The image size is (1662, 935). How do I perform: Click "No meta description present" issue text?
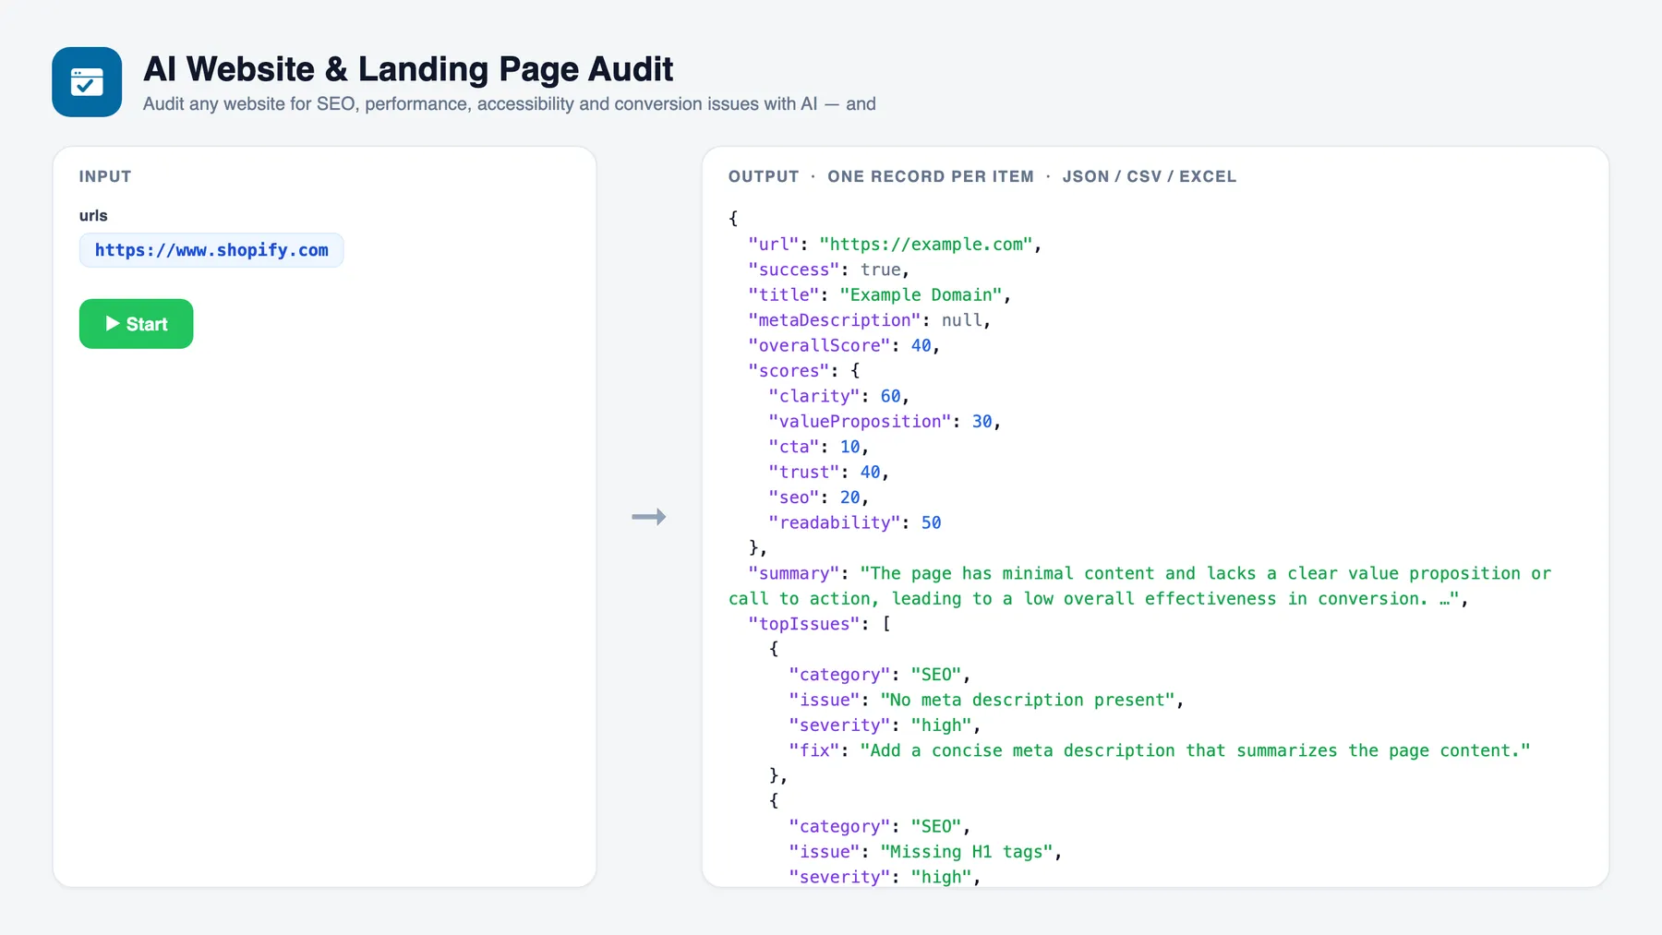point(1028,700)
